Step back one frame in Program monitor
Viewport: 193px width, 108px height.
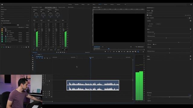pyautogui.click(x=116, y=52)
